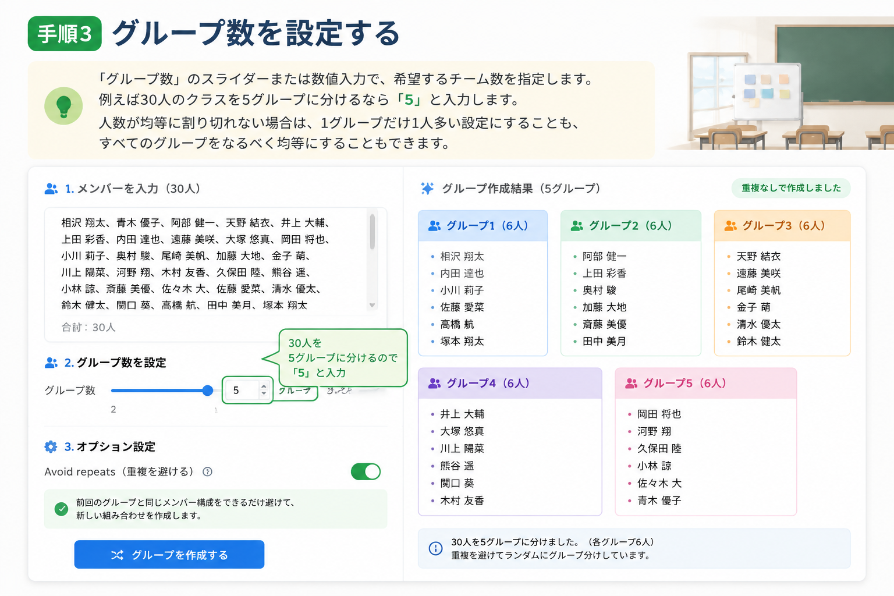Click member 小川 莉子 in グループ1
The width and height of the screenshot is (894, 596).
(462, 290)
